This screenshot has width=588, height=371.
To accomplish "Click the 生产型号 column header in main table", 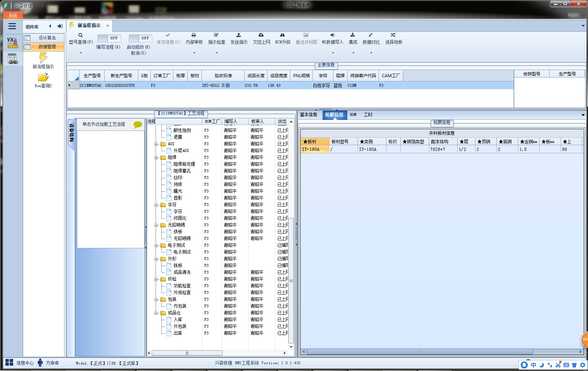I will click(92, 76).
